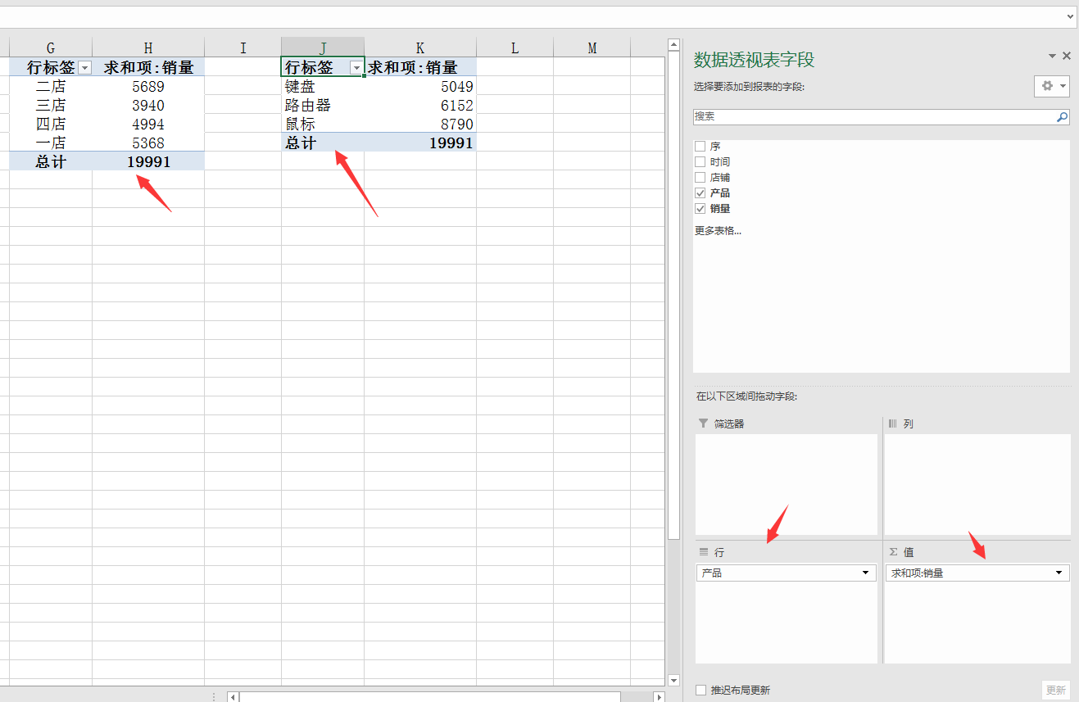This screenshot has height=702, width=1079.
Task: Expand the formula bar chevron
Action: (x=1072, y=16)
